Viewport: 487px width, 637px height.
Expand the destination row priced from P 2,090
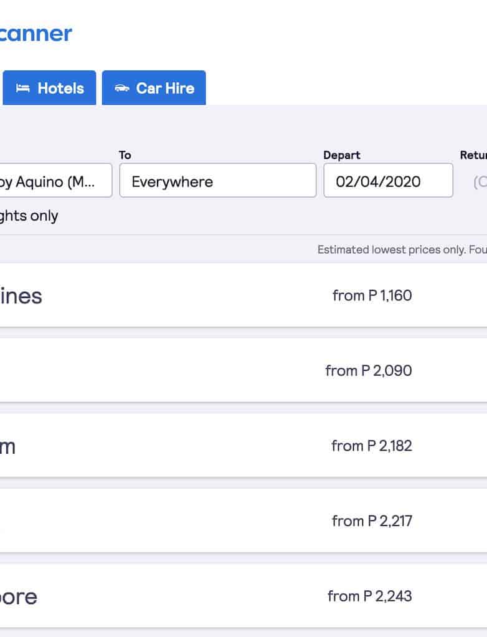[x=368, y=370]
